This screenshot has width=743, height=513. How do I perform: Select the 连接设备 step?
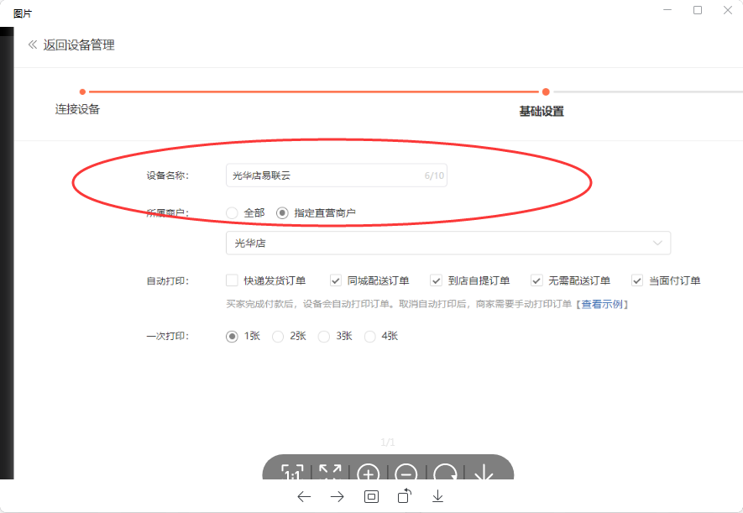[x=78, y=109]
